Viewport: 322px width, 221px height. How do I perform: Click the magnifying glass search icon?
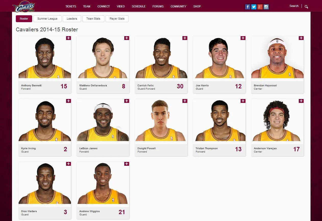(x=306, y=7)
